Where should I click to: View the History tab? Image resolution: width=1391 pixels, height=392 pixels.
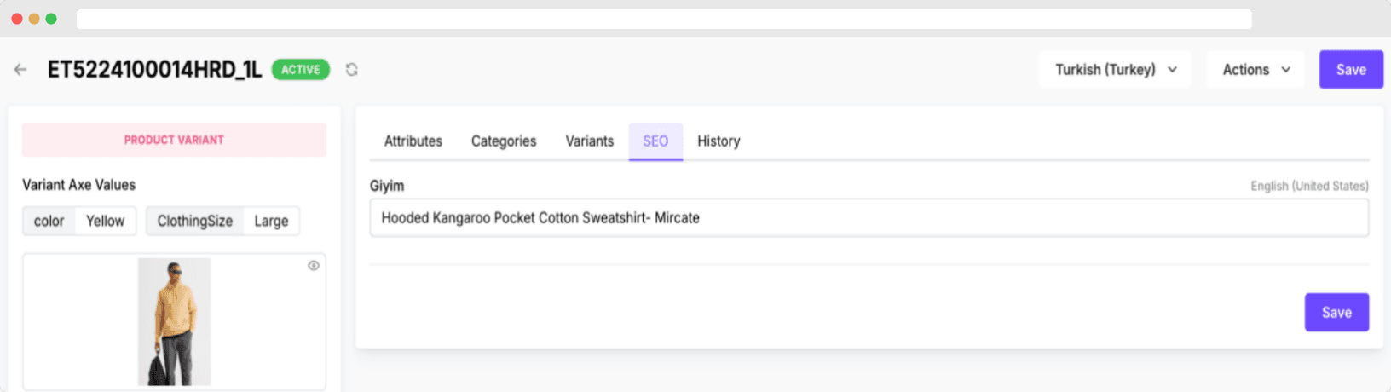pos(719,141)
